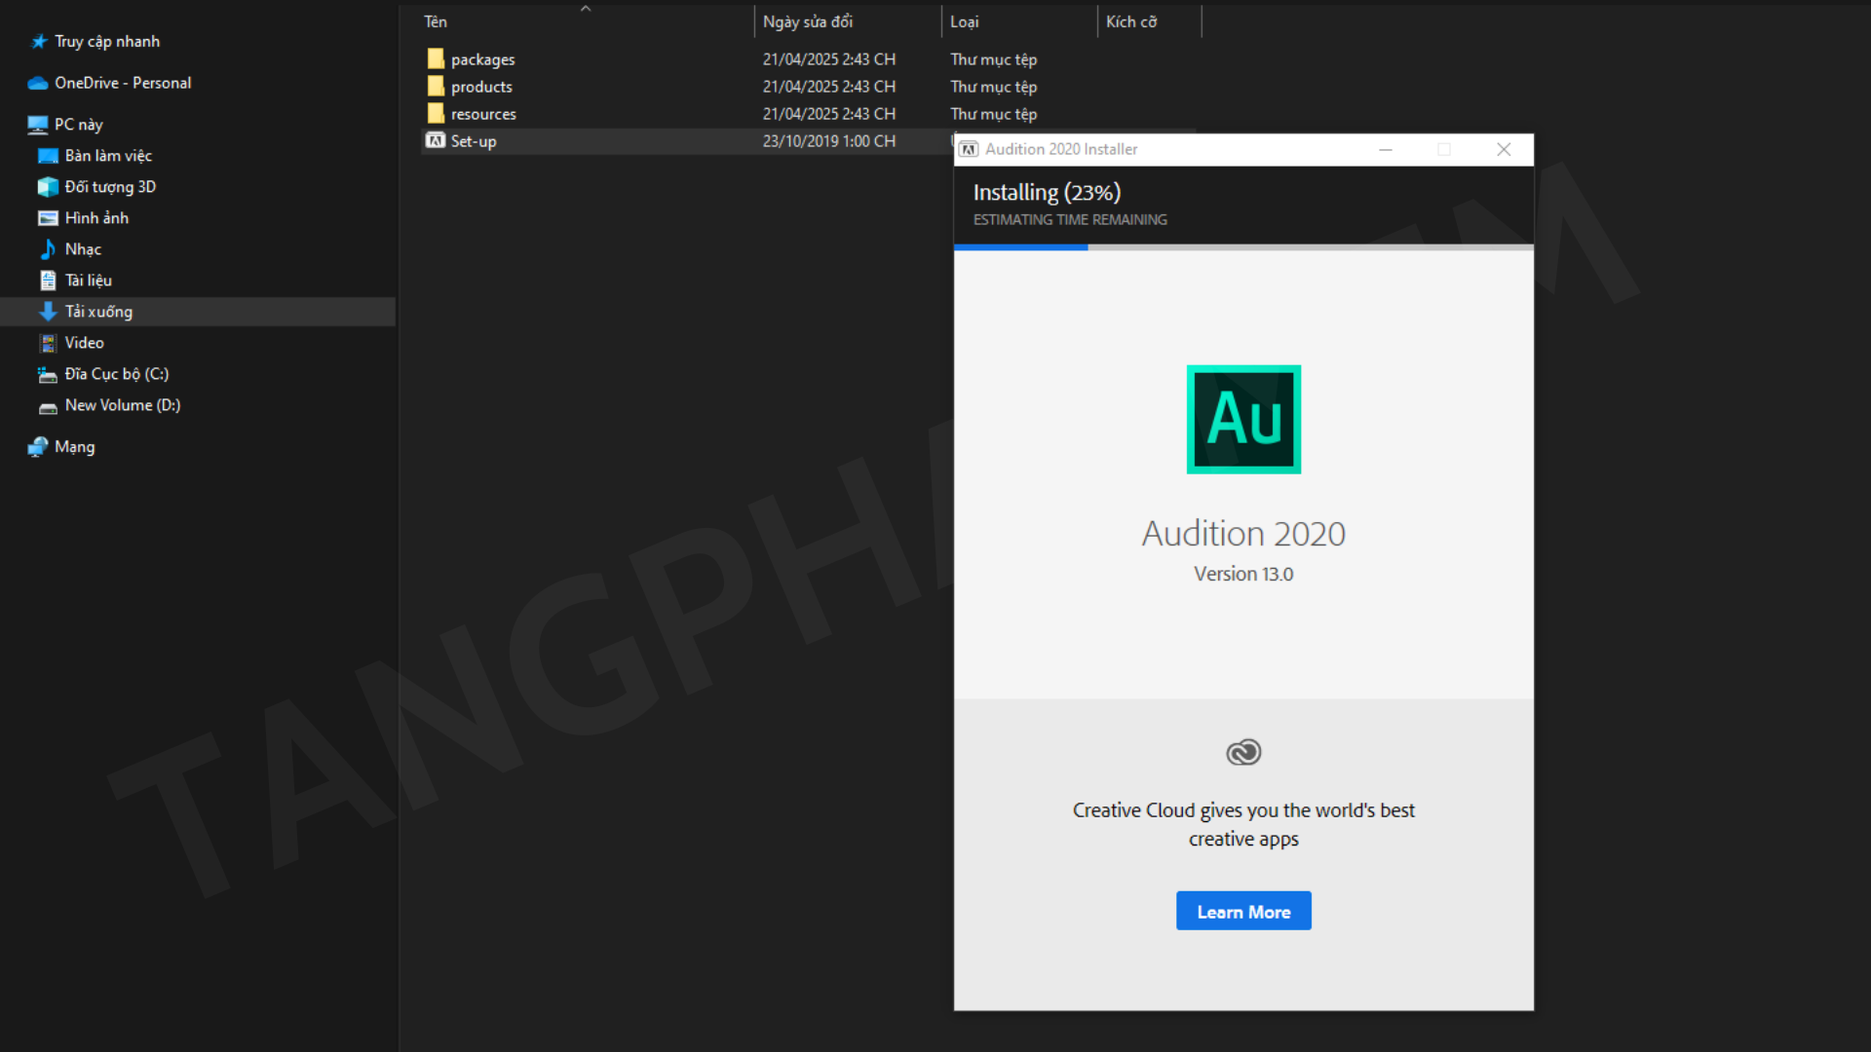Open the packages folder icon
This screenshot has width=1871, height=1052.
click(x=436, y=59)
